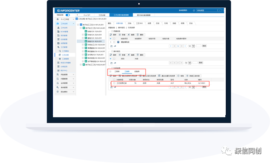Open 任务管理 sidebar item icon
This screenshot has height=163, width=270.
coord(59,39)
